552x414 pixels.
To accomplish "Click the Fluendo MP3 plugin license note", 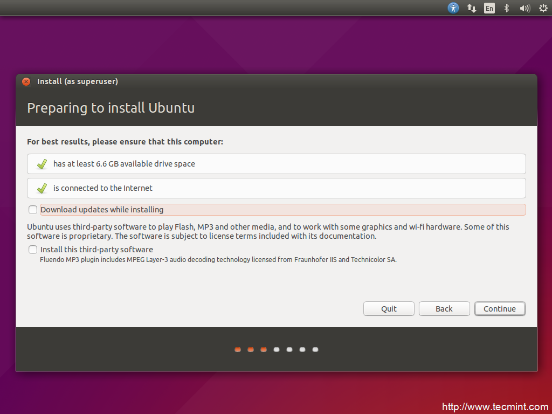I will pos(218,260).
